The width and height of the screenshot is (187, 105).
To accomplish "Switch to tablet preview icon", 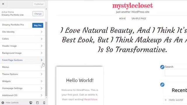I will [37, 103].
